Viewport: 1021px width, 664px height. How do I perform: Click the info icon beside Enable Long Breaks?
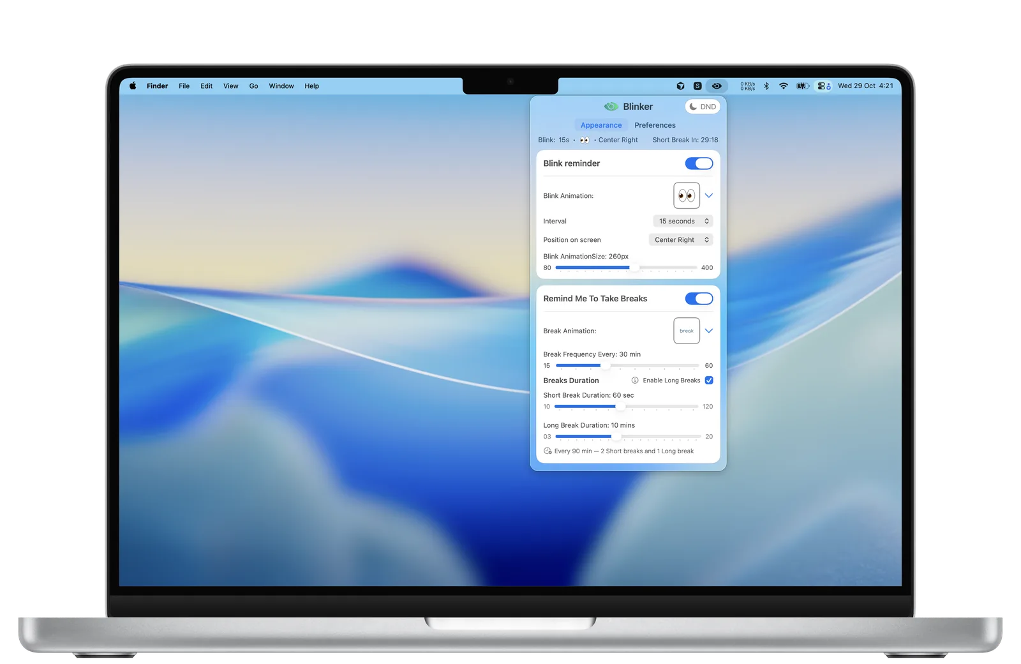tap(635, 381)
